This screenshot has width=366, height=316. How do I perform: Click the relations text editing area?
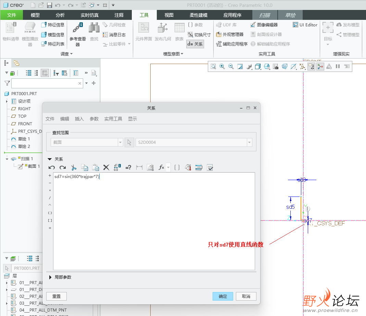154,221
